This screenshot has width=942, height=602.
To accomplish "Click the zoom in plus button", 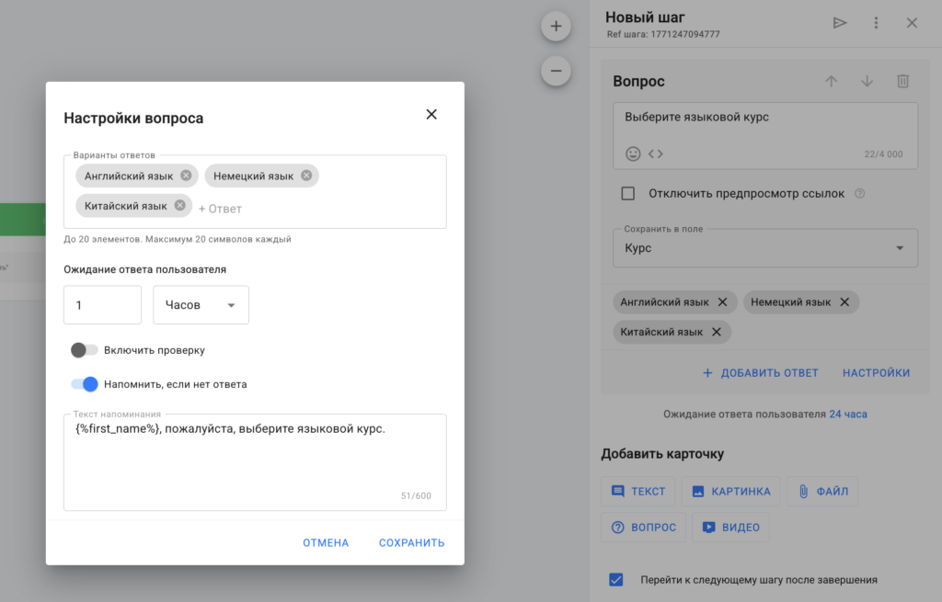I will 556,26.
